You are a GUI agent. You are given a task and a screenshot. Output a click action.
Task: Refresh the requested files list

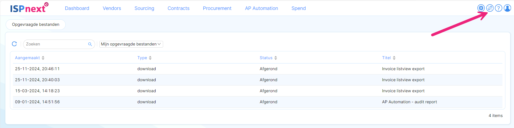click(15, 44)
